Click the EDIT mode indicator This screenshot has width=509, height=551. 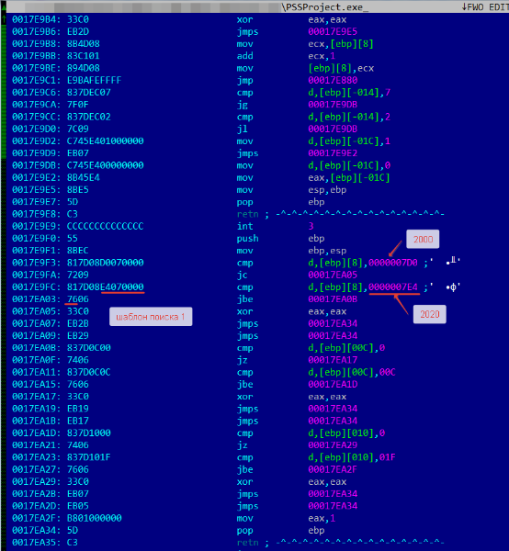[499, 6]
